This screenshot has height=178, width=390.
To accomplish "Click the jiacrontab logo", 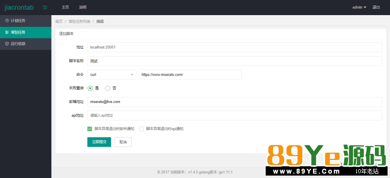I will pos(19,7).
